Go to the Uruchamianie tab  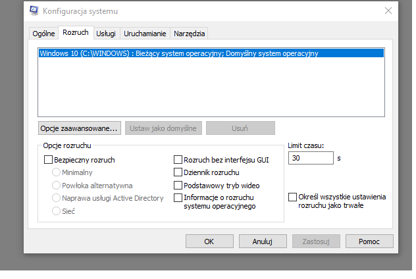point(145,34)
